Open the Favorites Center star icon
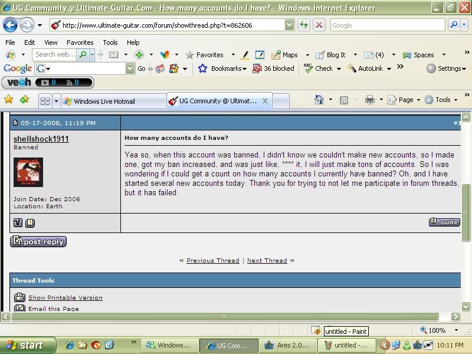This screenshot has height=354, width=472. (x=8, y=99)
